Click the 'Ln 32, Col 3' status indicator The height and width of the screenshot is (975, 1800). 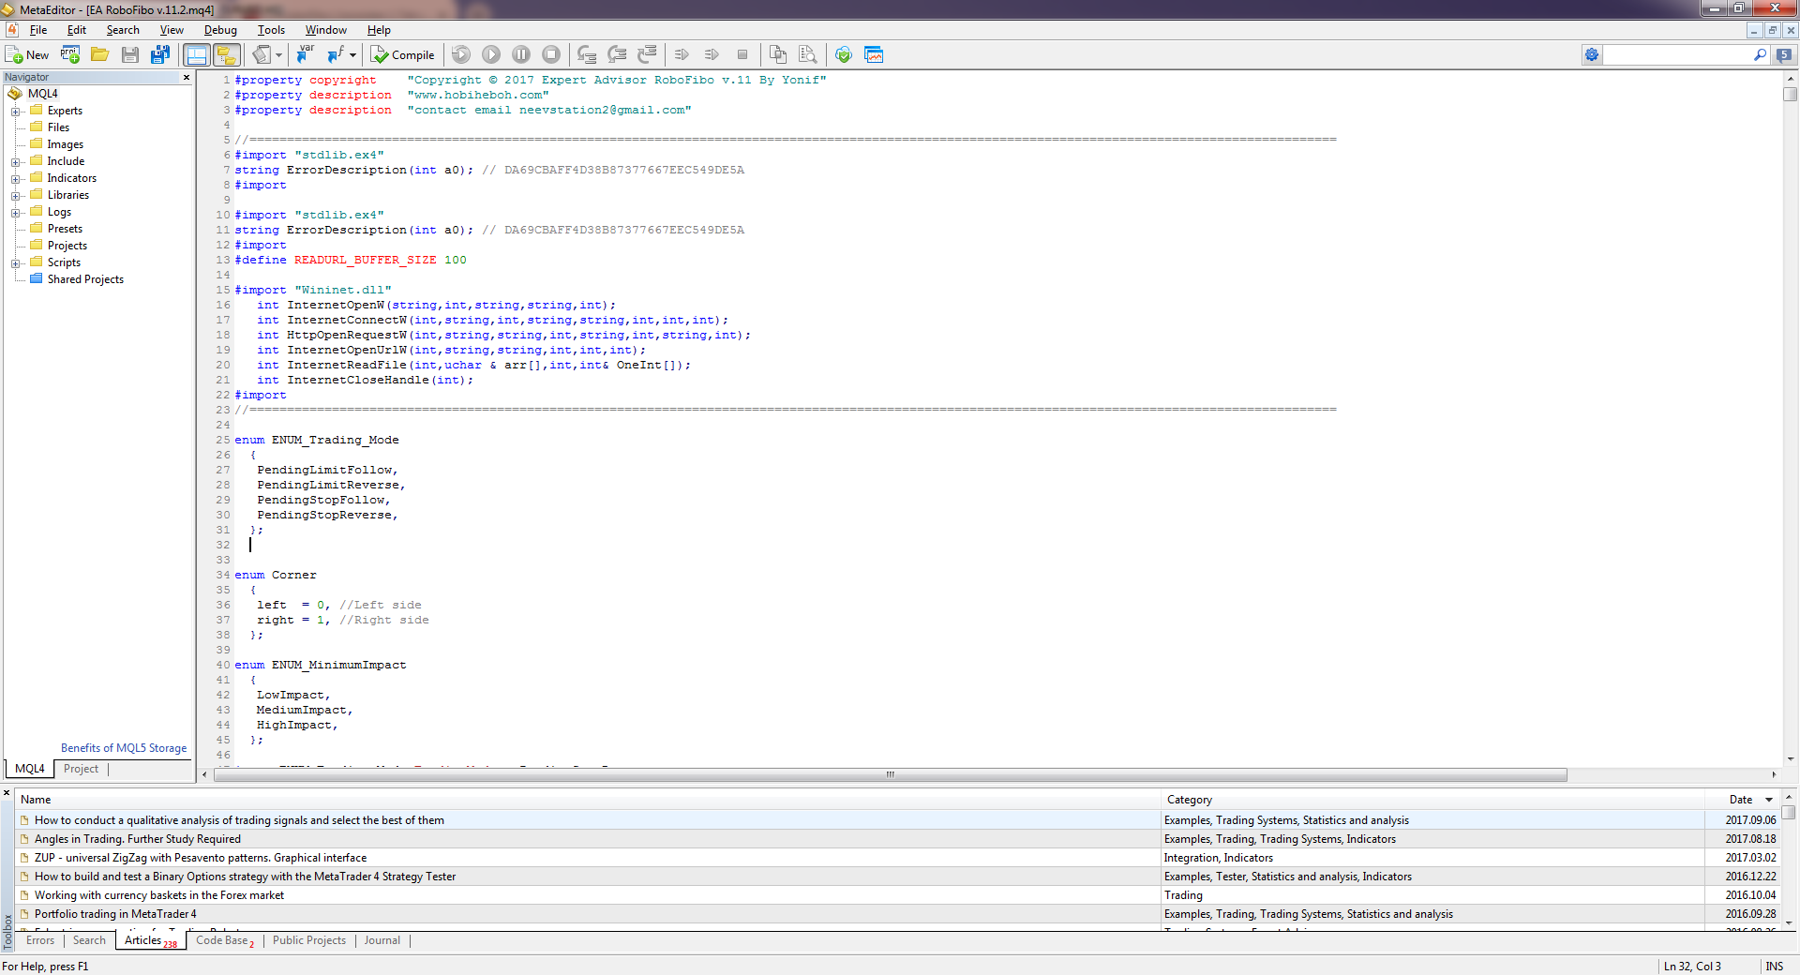point(1692,967)
